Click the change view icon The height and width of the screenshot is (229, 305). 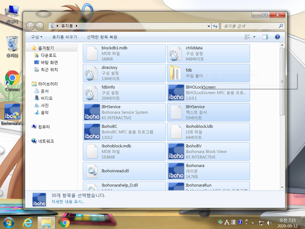click(247, 37)
